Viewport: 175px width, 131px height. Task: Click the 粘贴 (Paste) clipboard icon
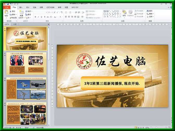6,12
